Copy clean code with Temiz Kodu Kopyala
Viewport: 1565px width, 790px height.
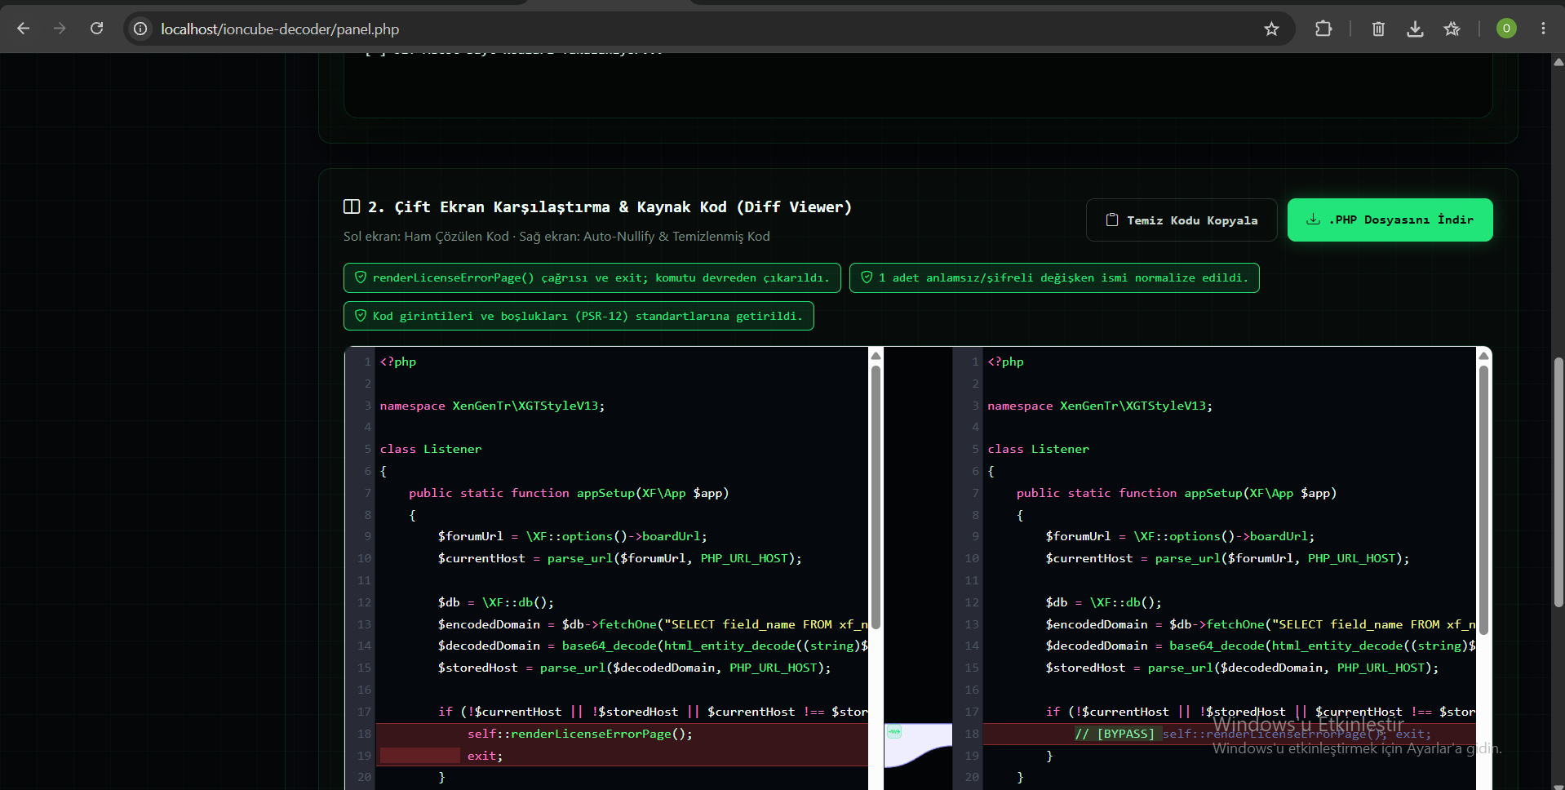[x=1182, y=220]
